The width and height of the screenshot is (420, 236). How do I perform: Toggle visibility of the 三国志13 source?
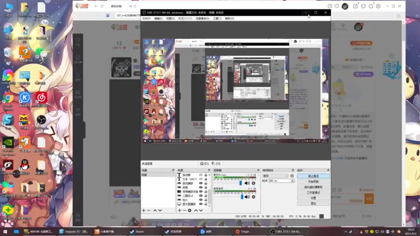pyautogui.click(x=201, y=196)
